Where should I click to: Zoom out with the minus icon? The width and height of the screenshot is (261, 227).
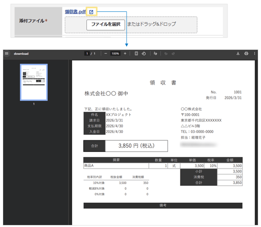[x=106, y=53]
